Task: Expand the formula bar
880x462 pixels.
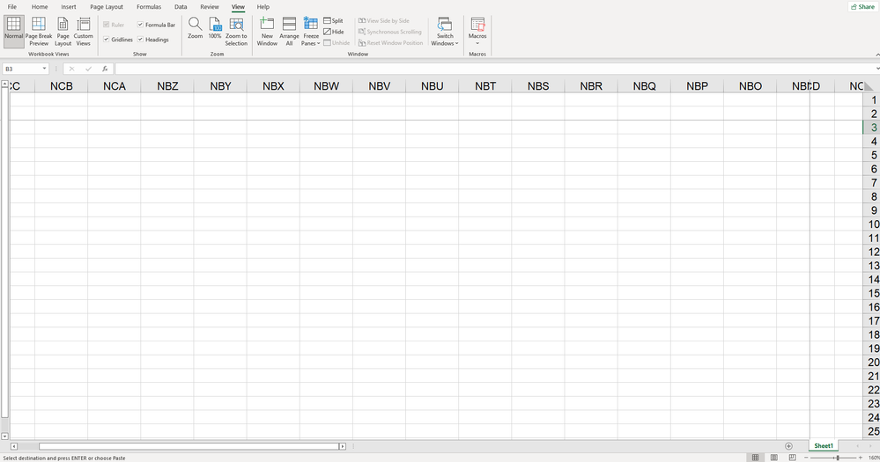Action: 877,69
